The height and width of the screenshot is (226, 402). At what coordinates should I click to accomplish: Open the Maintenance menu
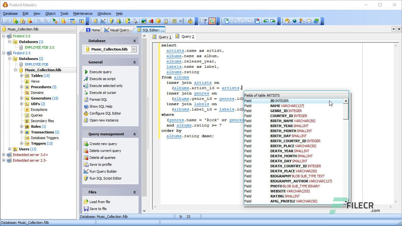(x=83, y=13)
